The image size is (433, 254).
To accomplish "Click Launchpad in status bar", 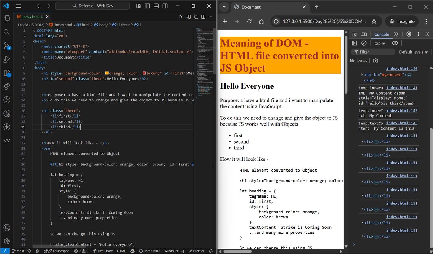I will click(57, 251).
